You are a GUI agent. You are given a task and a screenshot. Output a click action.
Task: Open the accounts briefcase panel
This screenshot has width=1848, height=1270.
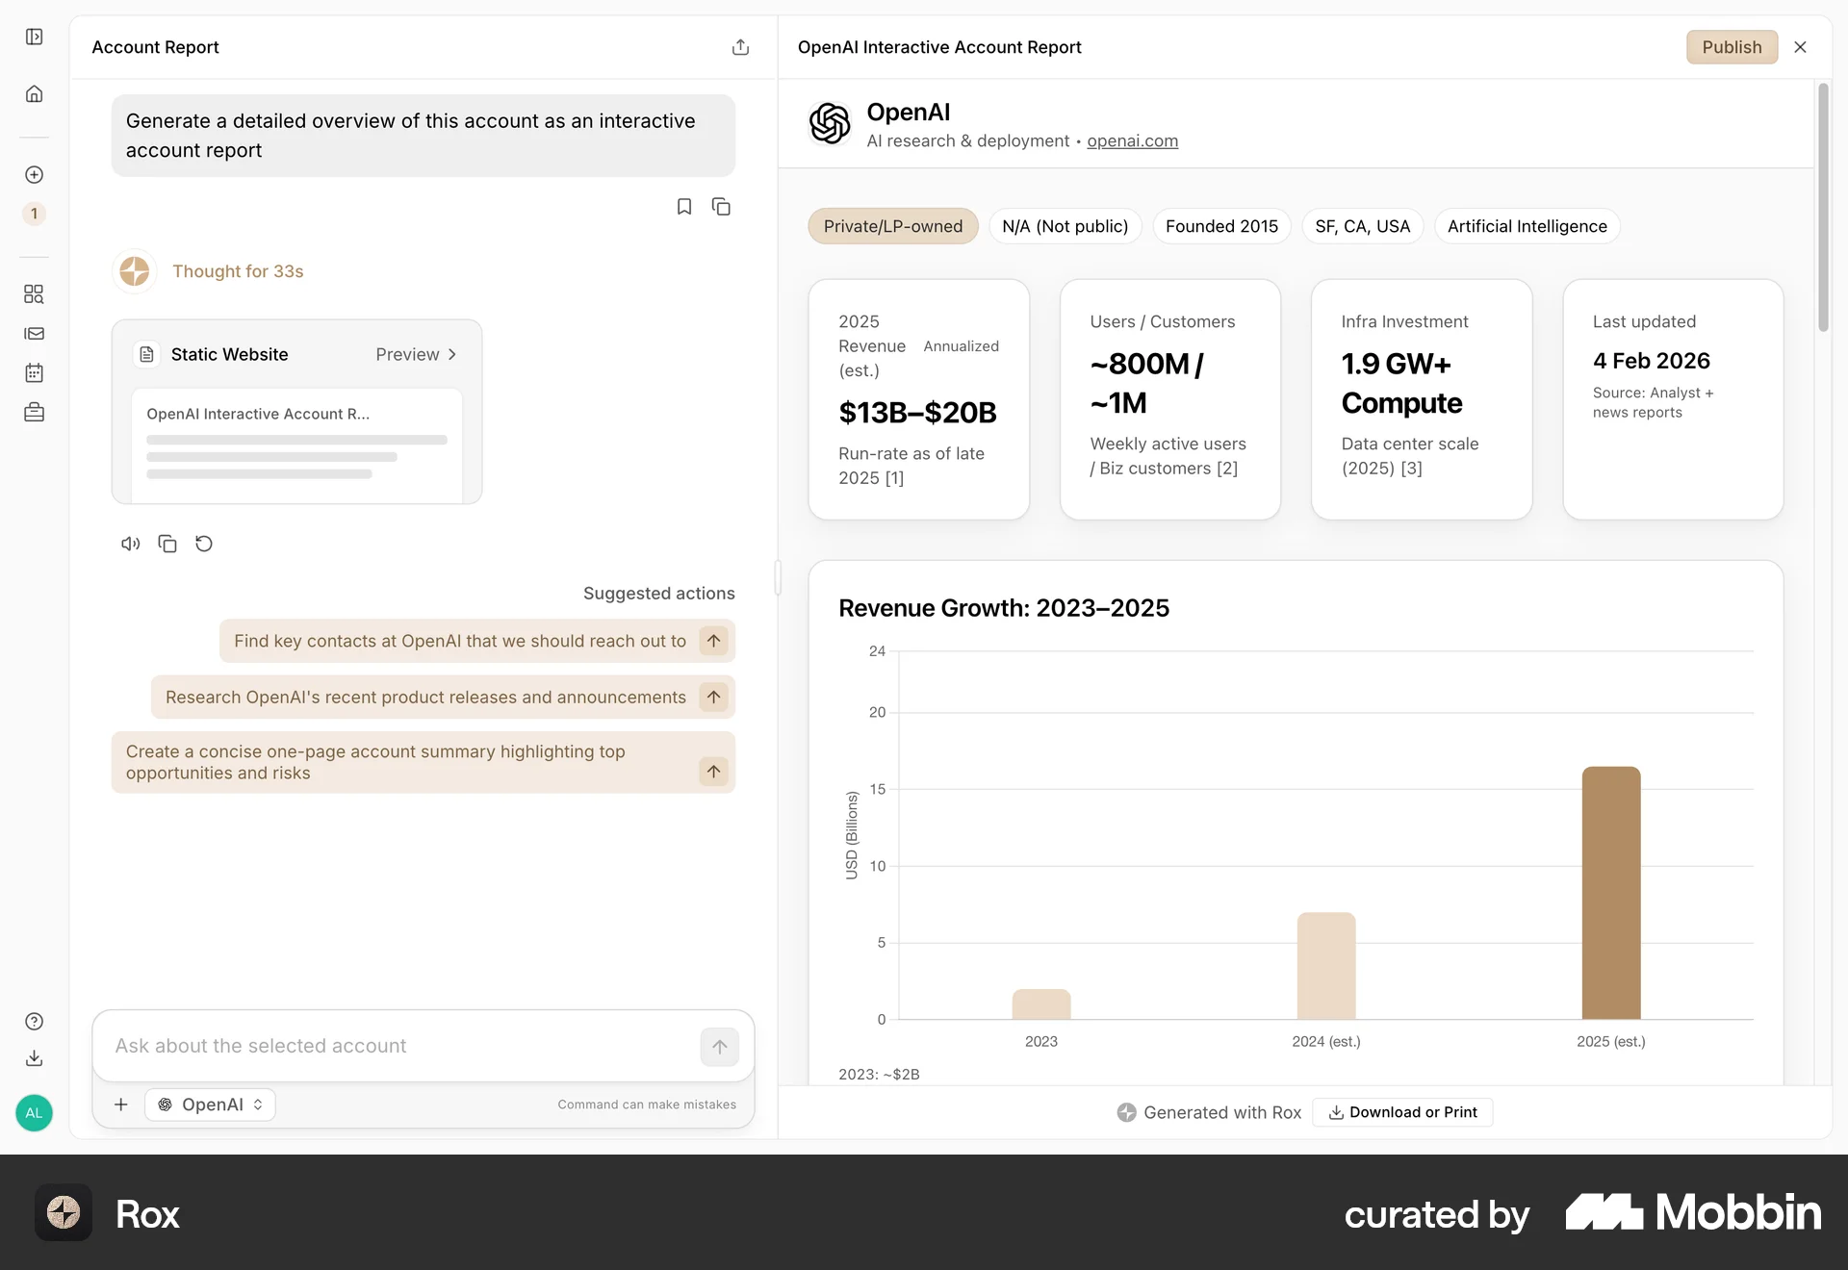click(x=35, y=412)
